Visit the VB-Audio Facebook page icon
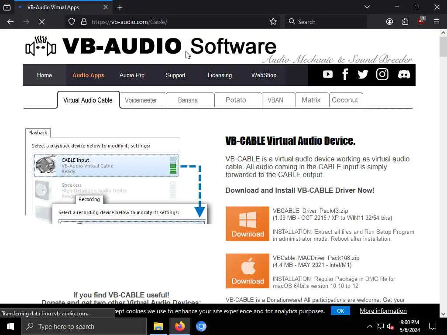 tap(345, 75)
